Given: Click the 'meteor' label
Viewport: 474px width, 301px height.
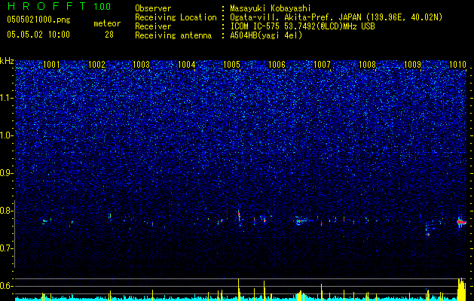Looking at the screenshot, I should (107, 23).
